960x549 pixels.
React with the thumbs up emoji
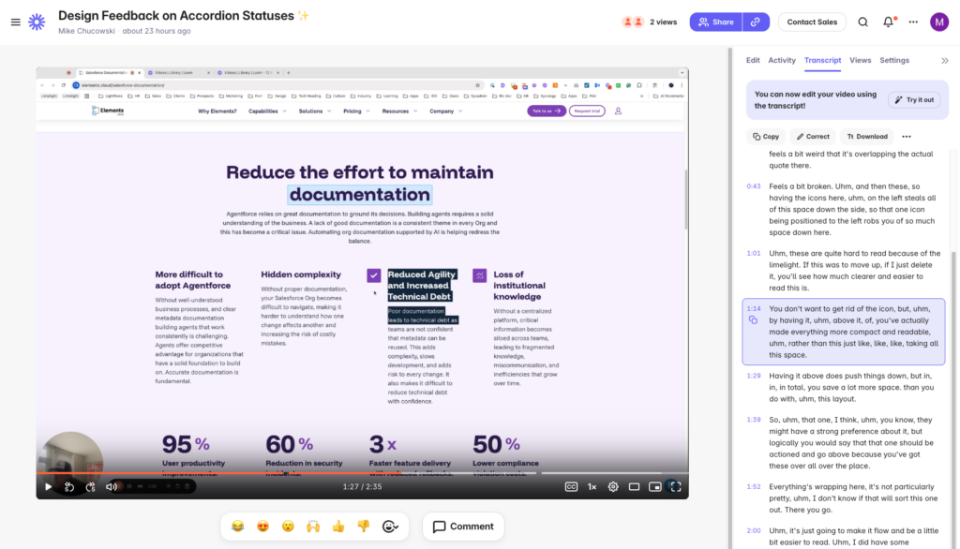coord(338,527)
